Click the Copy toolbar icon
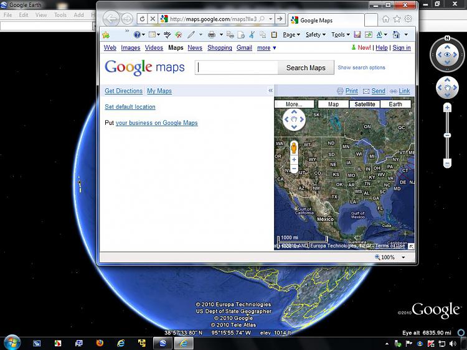467x350 pixels. (263, 35)
